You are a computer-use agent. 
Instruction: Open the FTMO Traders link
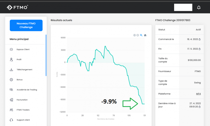(x=23, y=110)
